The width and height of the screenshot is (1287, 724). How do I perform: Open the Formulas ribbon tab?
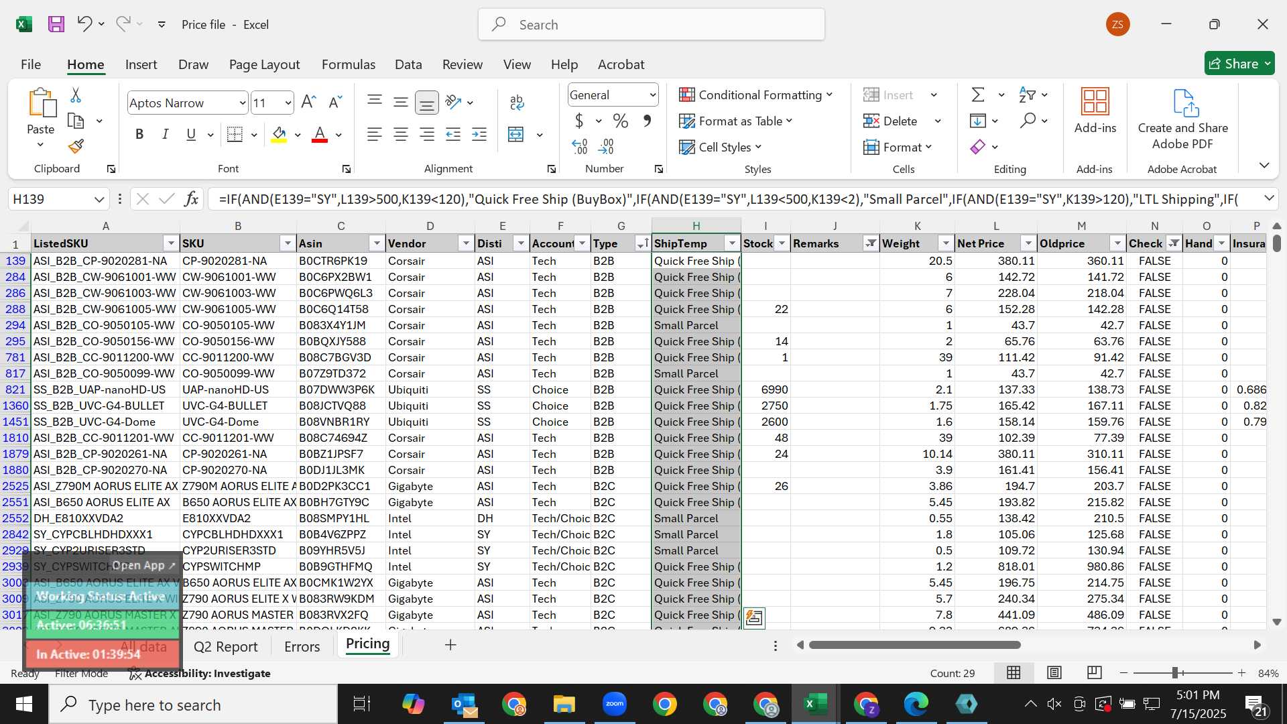click(x=349, y=64)
